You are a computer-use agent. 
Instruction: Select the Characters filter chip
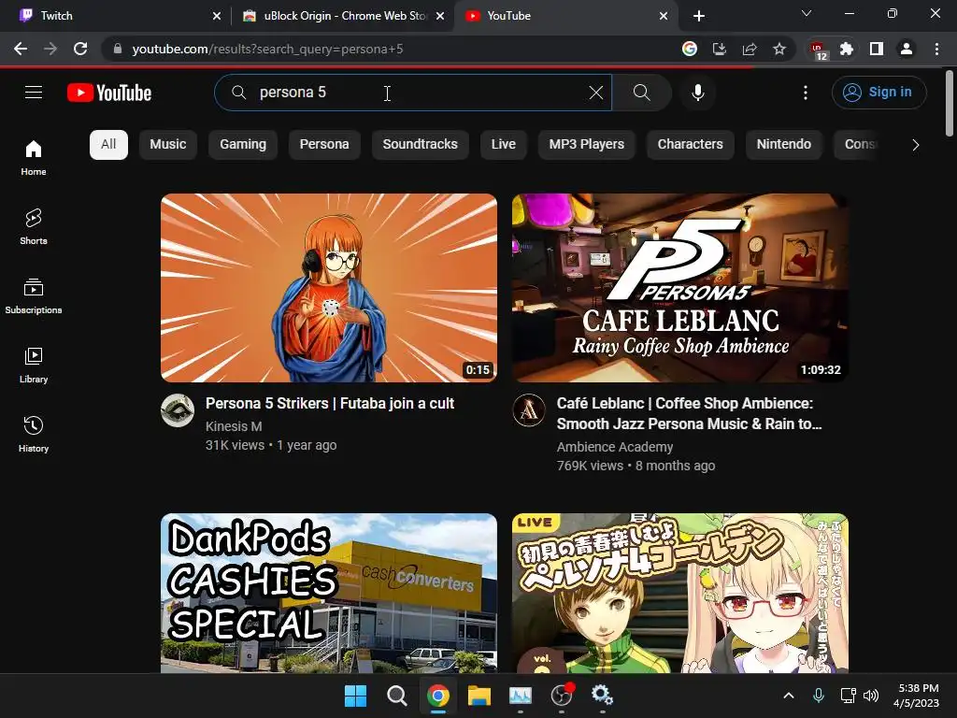[x=691, y=145]
